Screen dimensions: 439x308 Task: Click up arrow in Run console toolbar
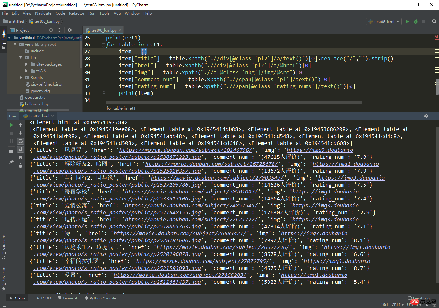pos(21,125)
